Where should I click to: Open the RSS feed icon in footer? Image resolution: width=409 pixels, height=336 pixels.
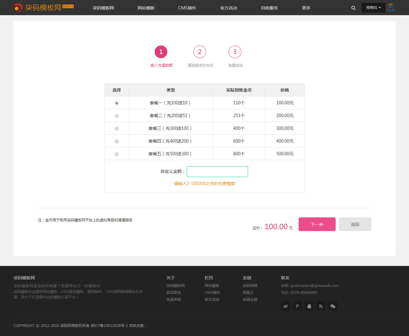point(321,306)
